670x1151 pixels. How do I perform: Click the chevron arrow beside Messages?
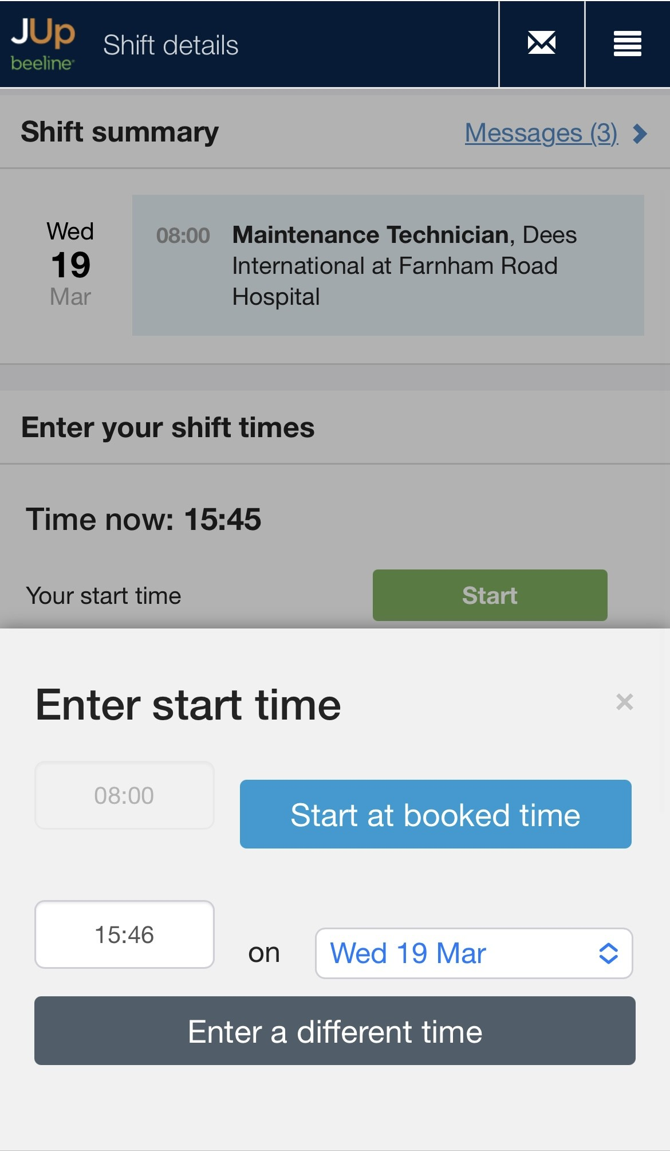[640, 133]
